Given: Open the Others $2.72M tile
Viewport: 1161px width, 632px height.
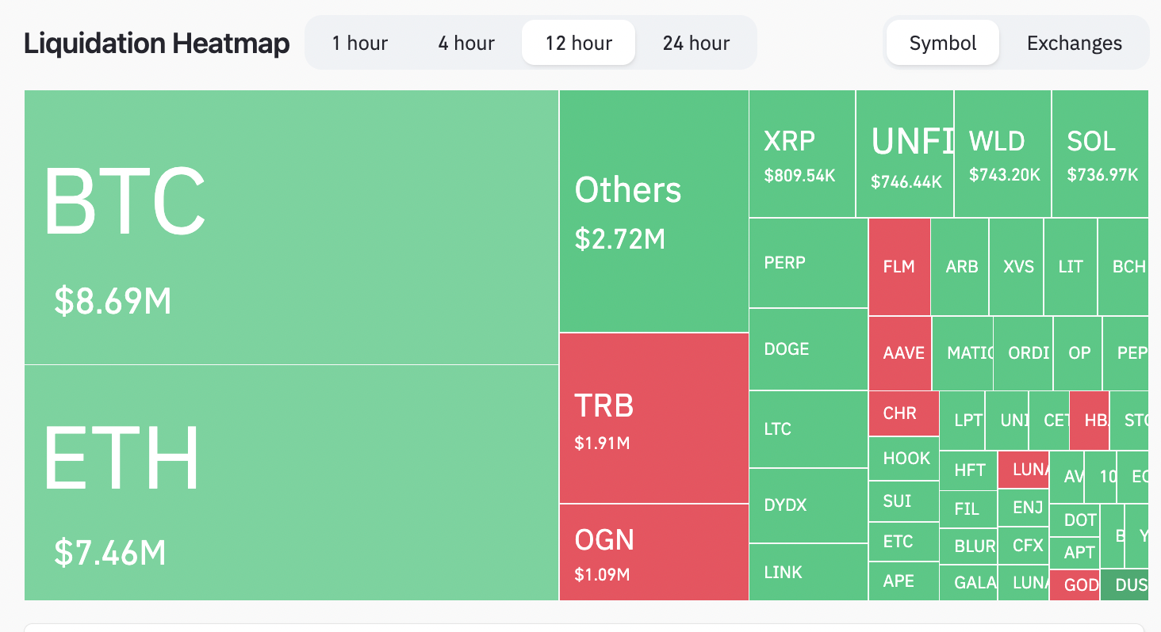Looking at the screenshot, I should [653, 211].
